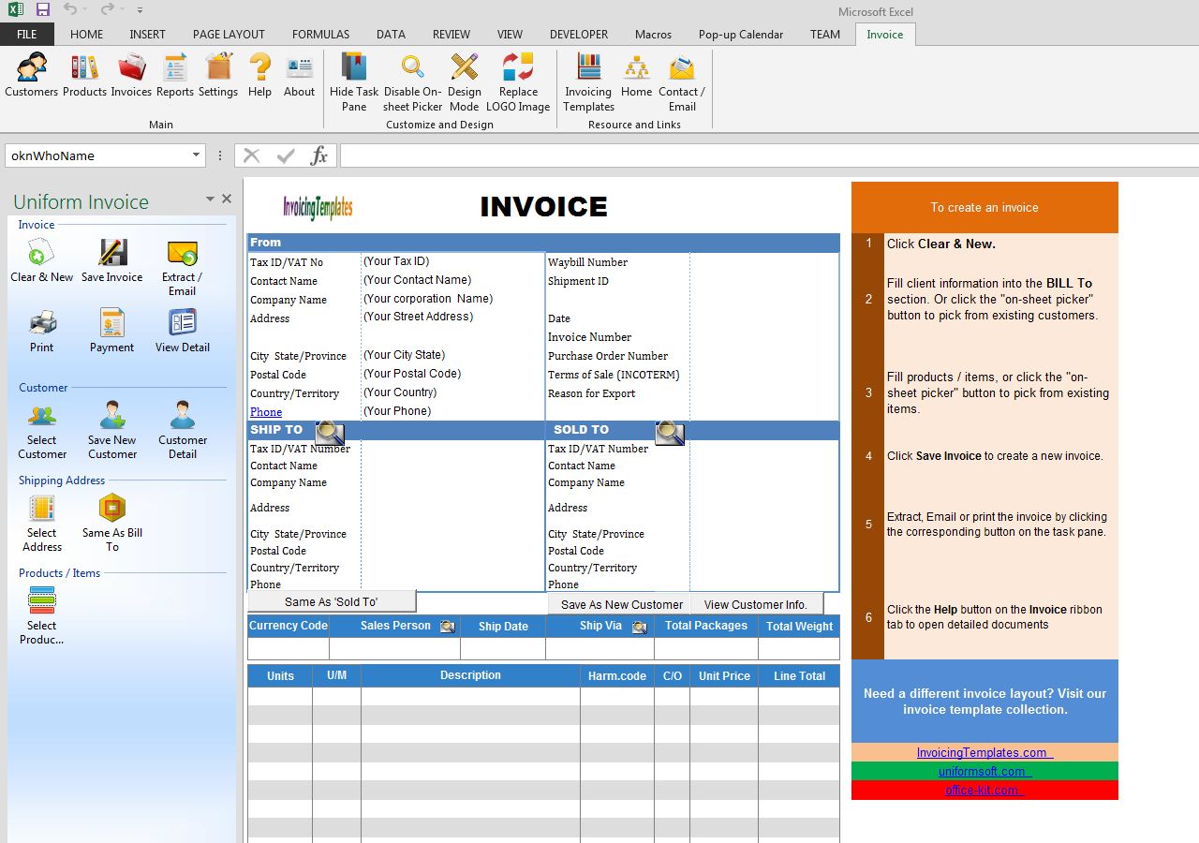This screenshot has width=1199, height=843.
Task: Expand the Quick Access Toolbar customize arrow
Action: point(140,10)
